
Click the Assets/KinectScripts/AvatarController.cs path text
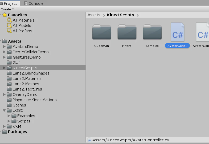tap(130, 140)
